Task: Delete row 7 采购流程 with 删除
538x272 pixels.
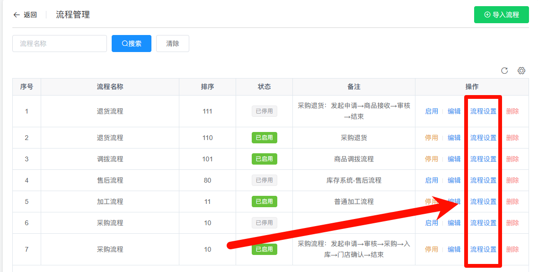Action: click(512, 249)
